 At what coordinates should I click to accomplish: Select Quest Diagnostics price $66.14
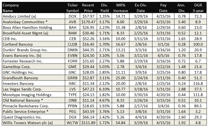click(x=88, y=117)
